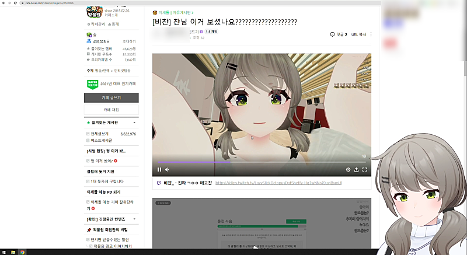
Task: Click the Twitch icon beside clip title
Action: point(159,183)
